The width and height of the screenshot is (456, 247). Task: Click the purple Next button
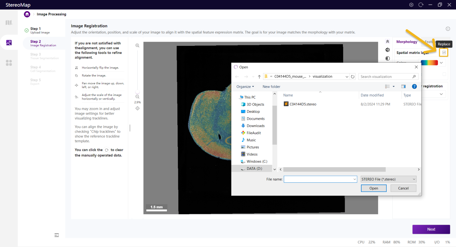click(431, 229)
